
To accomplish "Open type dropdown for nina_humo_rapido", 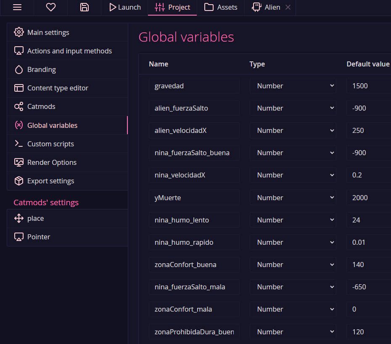I will click(293, 242).
